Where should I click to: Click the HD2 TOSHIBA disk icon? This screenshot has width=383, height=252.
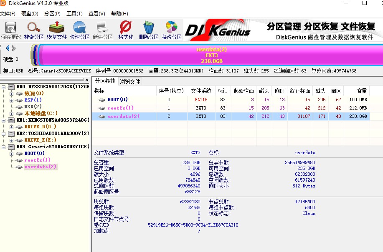coord(11,133)
